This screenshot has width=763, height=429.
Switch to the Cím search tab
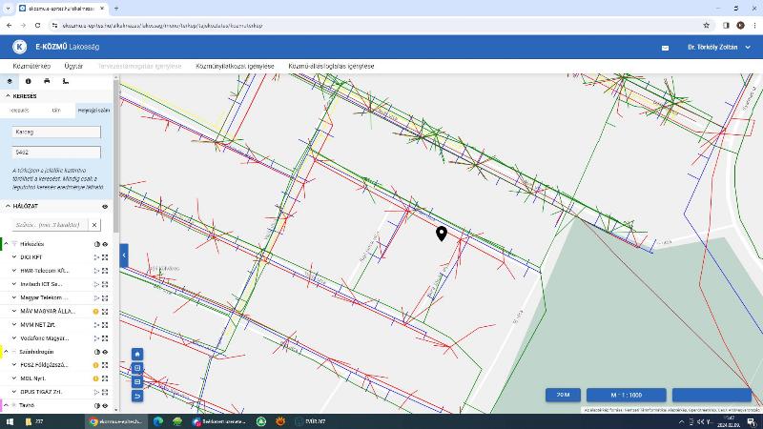coord(56,111)
